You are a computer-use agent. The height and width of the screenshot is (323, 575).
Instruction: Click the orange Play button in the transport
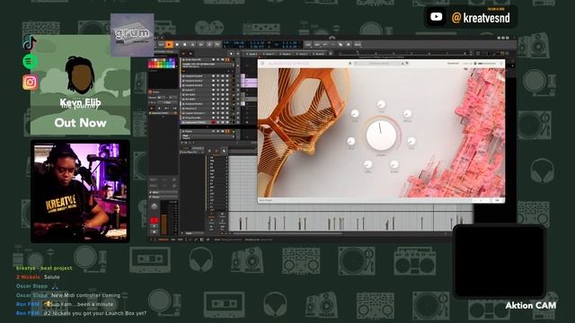pyautogui.click(x=169, y=45)
